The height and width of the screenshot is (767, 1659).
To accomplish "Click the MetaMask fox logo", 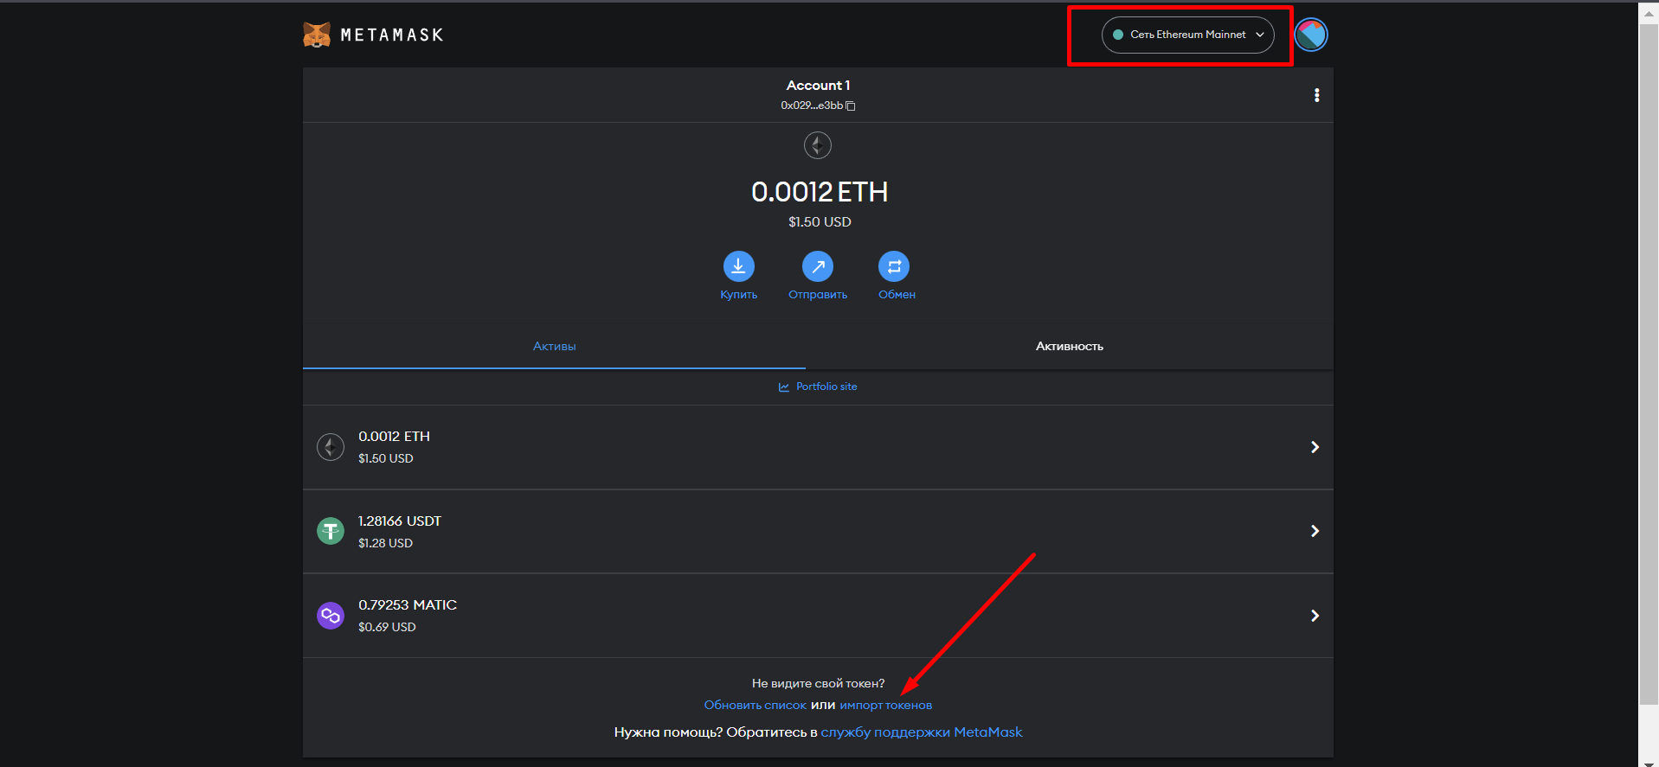I will (317, 35).
